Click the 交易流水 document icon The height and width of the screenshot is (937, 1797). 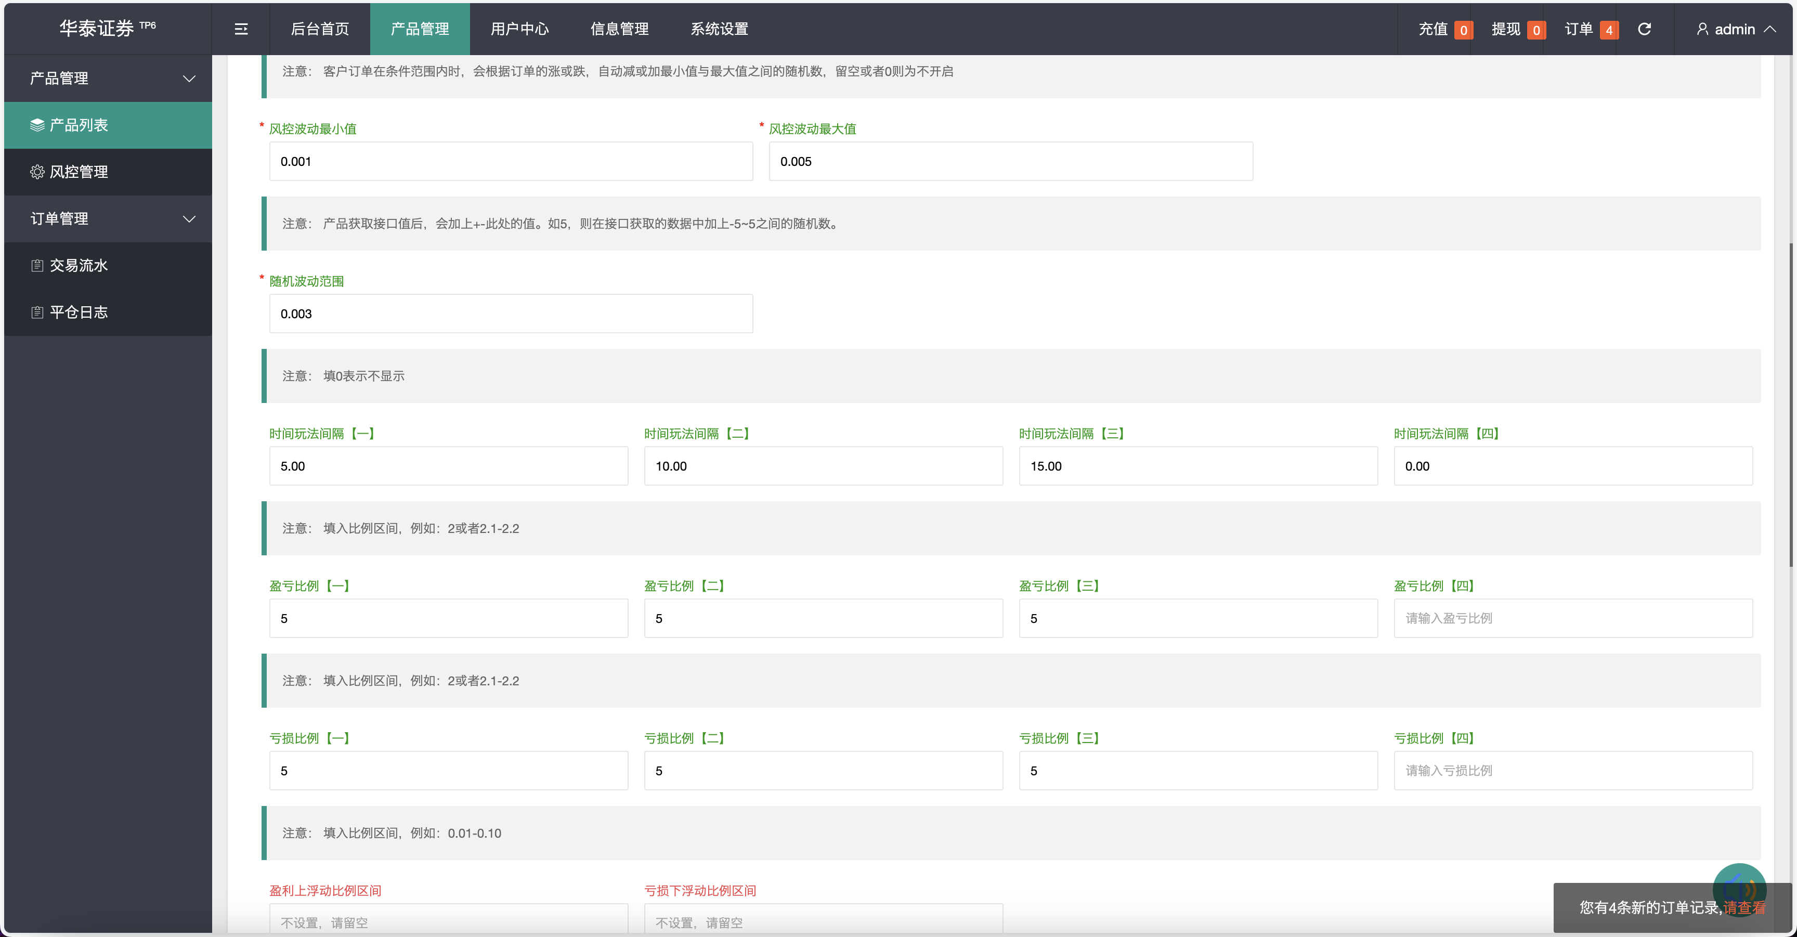pyautogui.click(x=37, y=265)
